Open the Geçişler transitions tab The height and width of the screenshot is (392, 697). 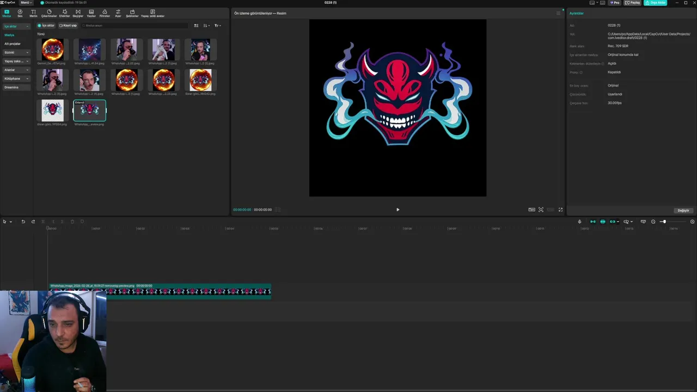78,13
